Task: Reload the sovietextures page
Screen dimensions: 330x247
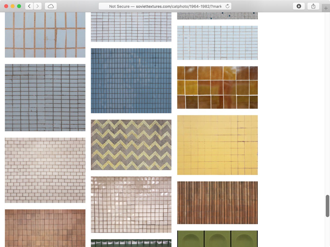Action: (227, 6)
